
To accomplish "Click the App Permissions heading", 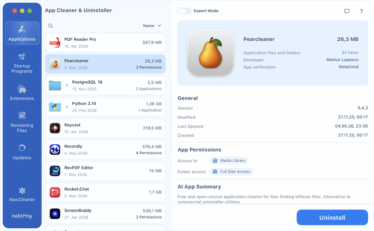I will click(200, 150).
